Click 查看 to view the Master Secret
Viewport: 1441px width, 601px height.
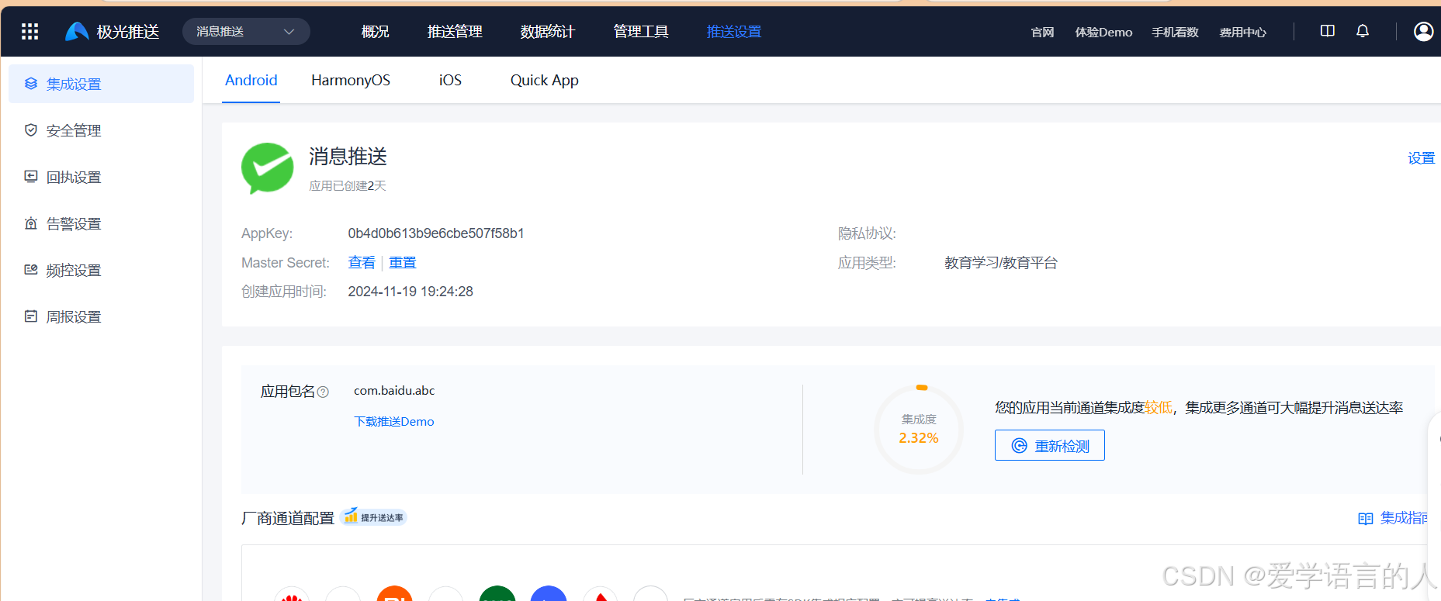click(362, 263)
